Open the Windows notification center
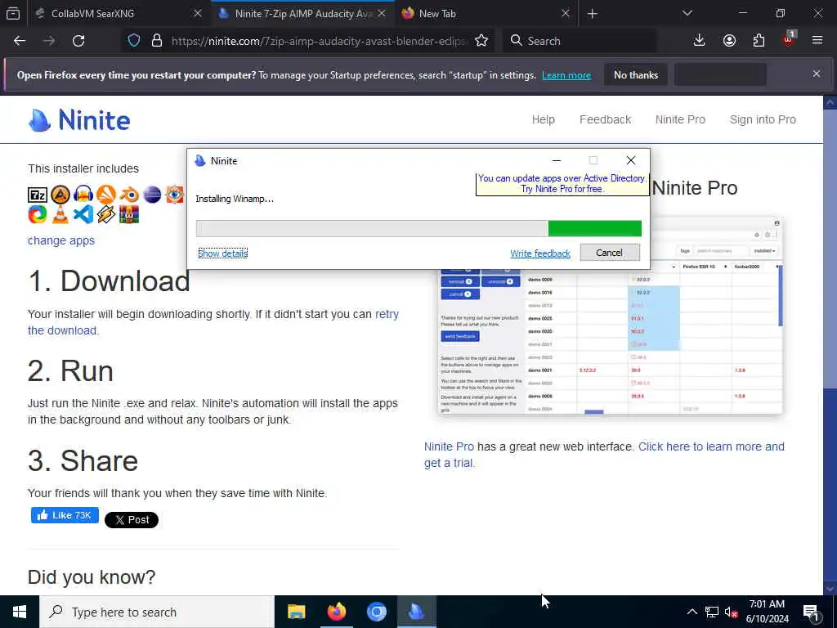The image size is (837, 628). coord(812,612)
